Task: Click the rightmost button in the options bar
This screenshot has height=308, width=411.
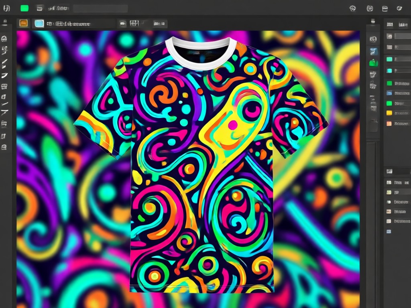Action: [159, 24]
